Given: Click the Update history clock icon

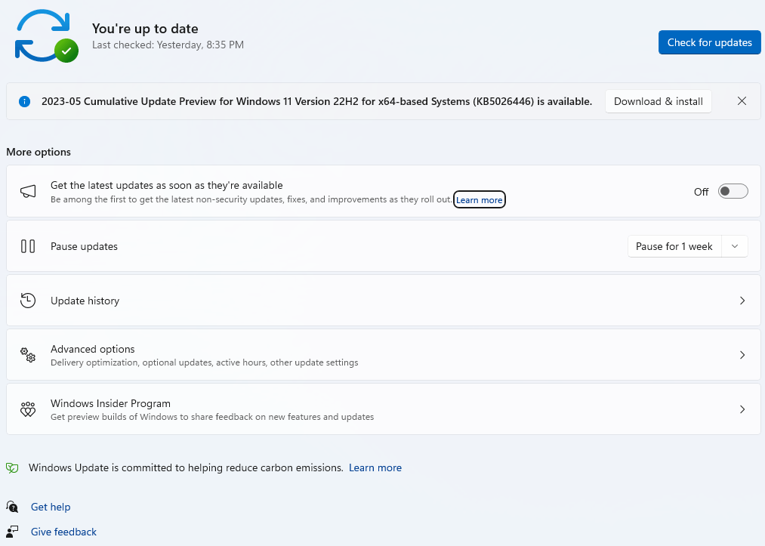Looking at the screenshot, I should pos(28,301).
